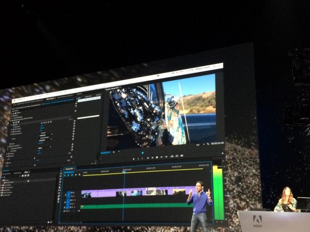Click the Go to Out point button

[x=166, y=157]
